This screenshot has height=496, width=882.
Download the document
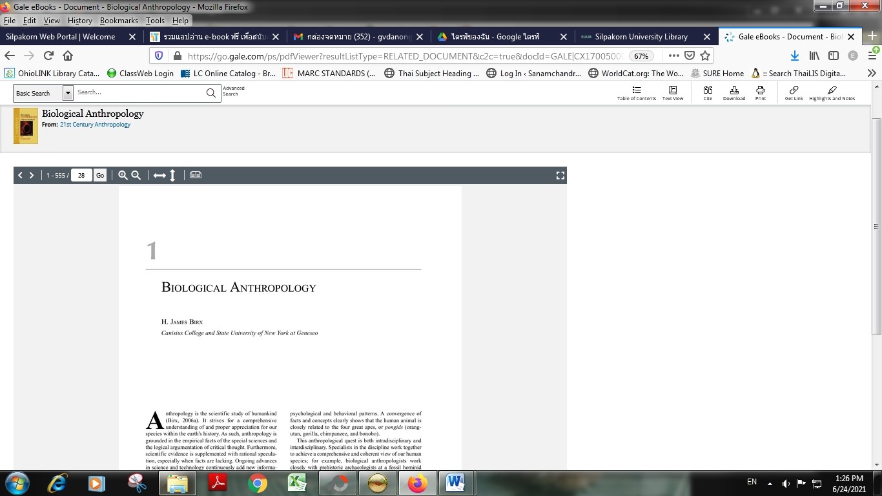(x=734, y=93)
